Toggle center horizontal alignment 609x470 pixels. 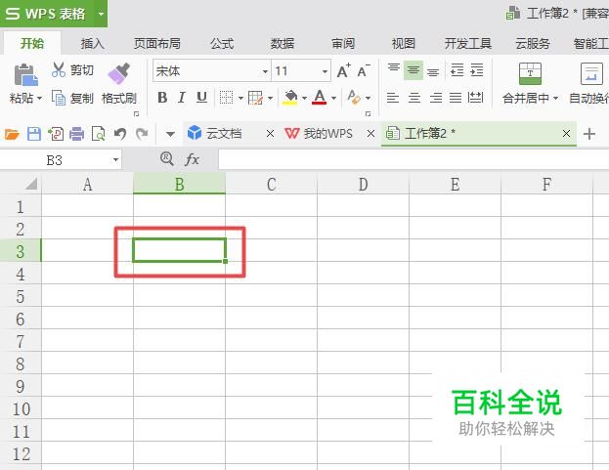tap(414, 98)
